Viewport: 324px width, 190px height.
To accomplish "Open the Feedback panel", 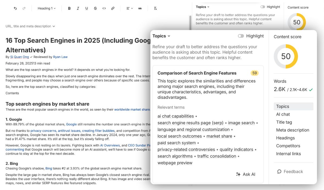I will 290,171.
